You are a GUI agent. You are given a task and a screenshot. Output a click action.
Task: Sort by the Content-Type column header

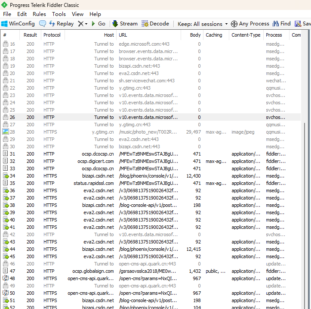point(246,35)
